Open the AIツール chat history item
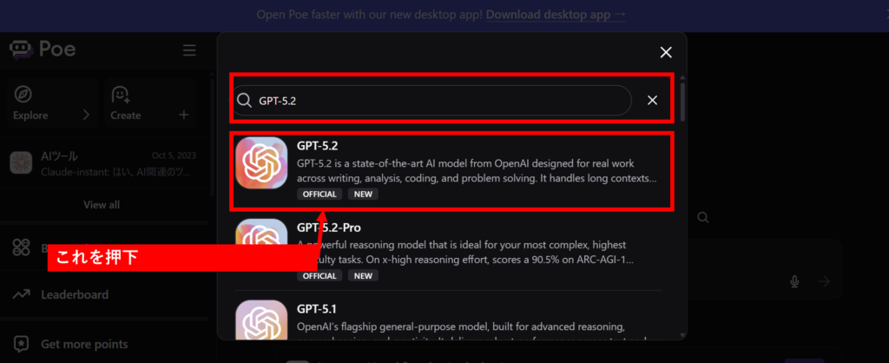889x363 pixels. [x=103, y=163]
